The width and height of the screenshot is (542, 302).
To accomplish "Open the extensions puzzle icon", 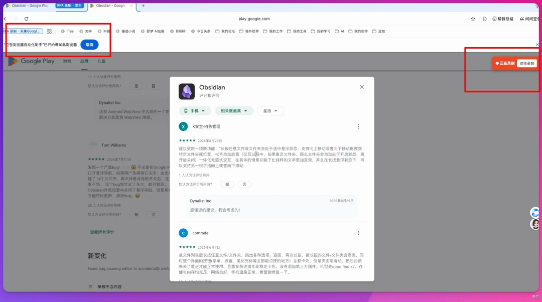I will point(485,19).
